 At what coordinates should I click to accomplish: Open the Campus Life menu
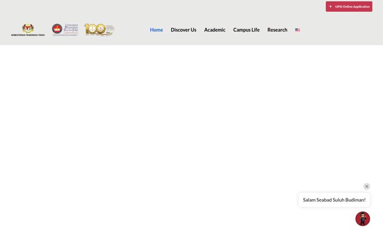pos(246,30)
